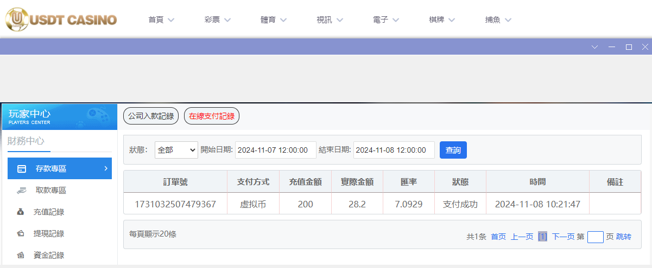
Task: Click the start date input field
Action: [x=275, y=150]
